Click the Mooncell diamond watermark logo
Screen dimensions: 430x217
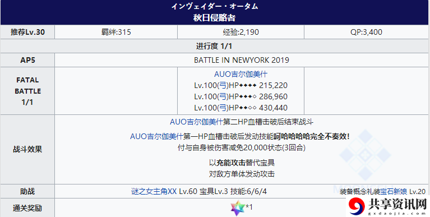tap(365, 154)
